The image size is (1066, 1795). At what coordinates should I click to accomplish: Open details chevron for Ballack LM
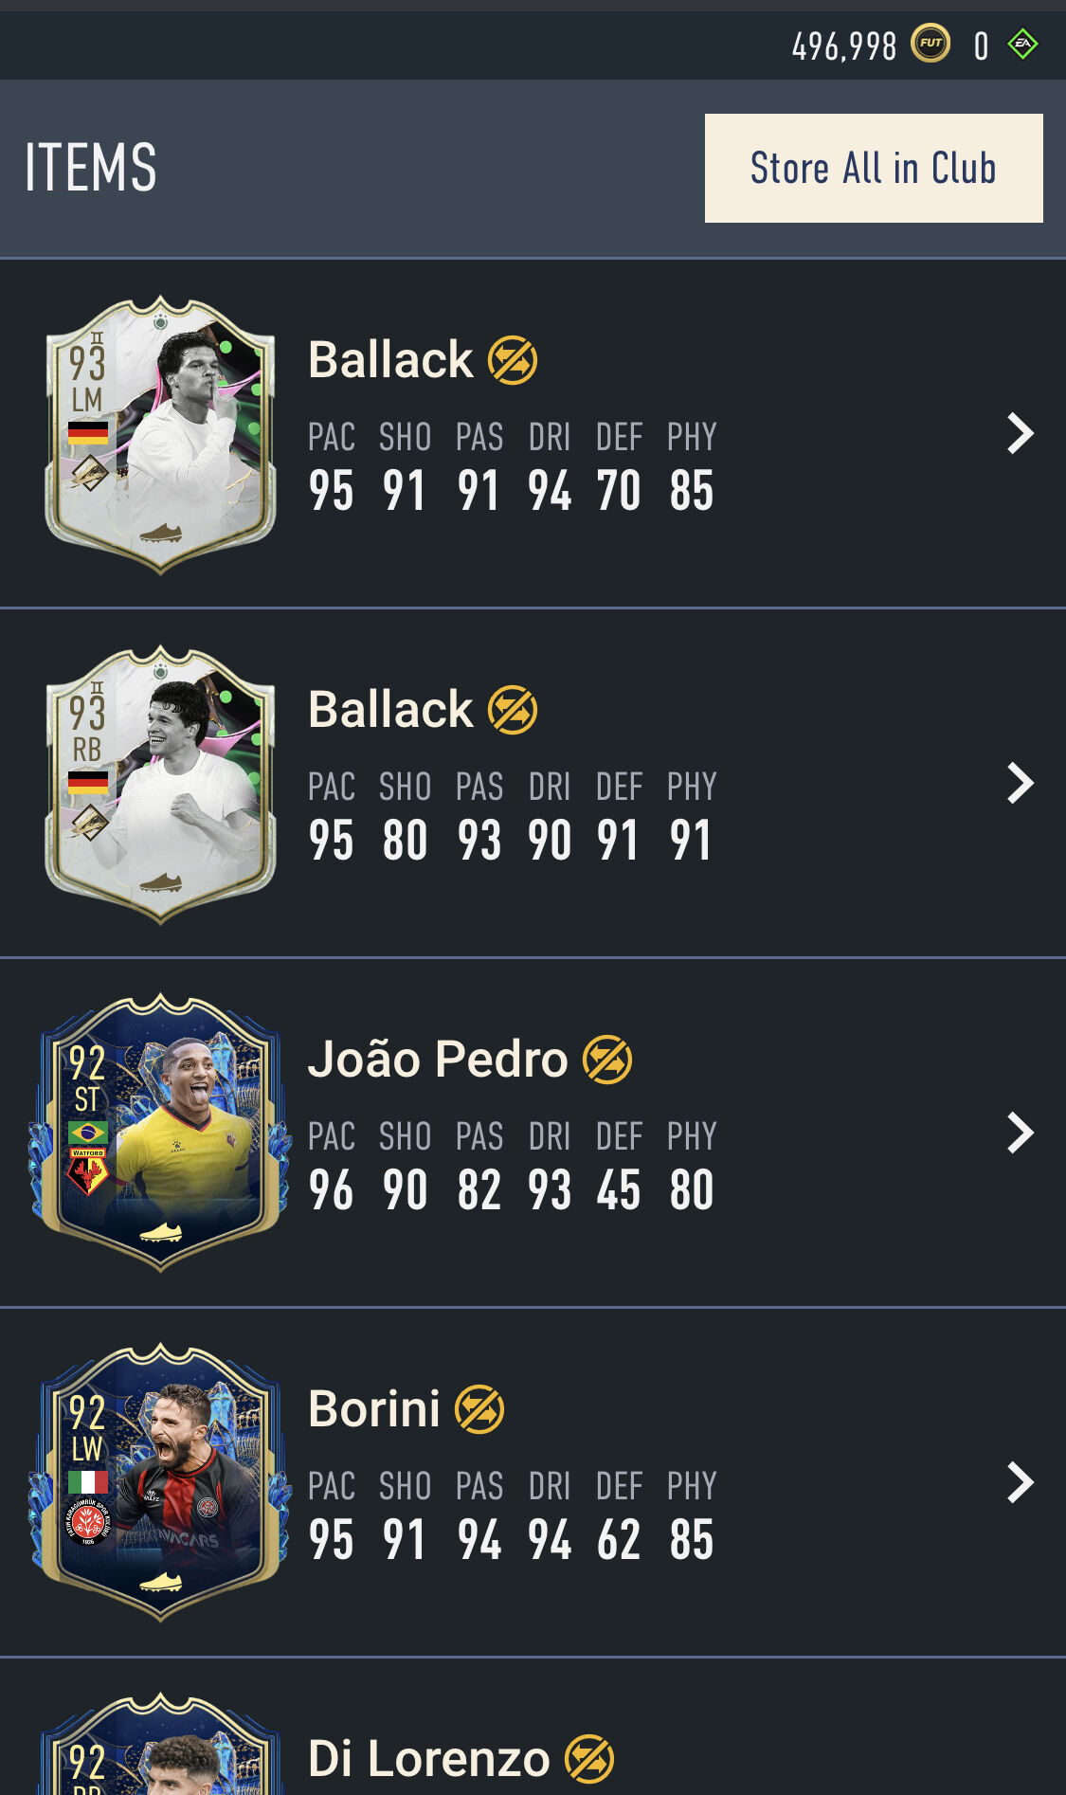pyautogui.click(x=1020, y=433)
